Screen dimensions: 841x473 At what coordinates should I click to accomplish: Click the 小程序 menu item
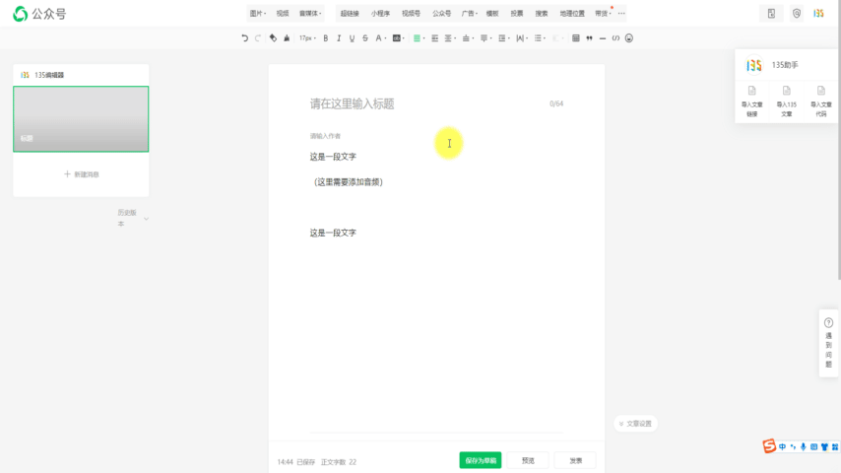[x=380, y=14]
